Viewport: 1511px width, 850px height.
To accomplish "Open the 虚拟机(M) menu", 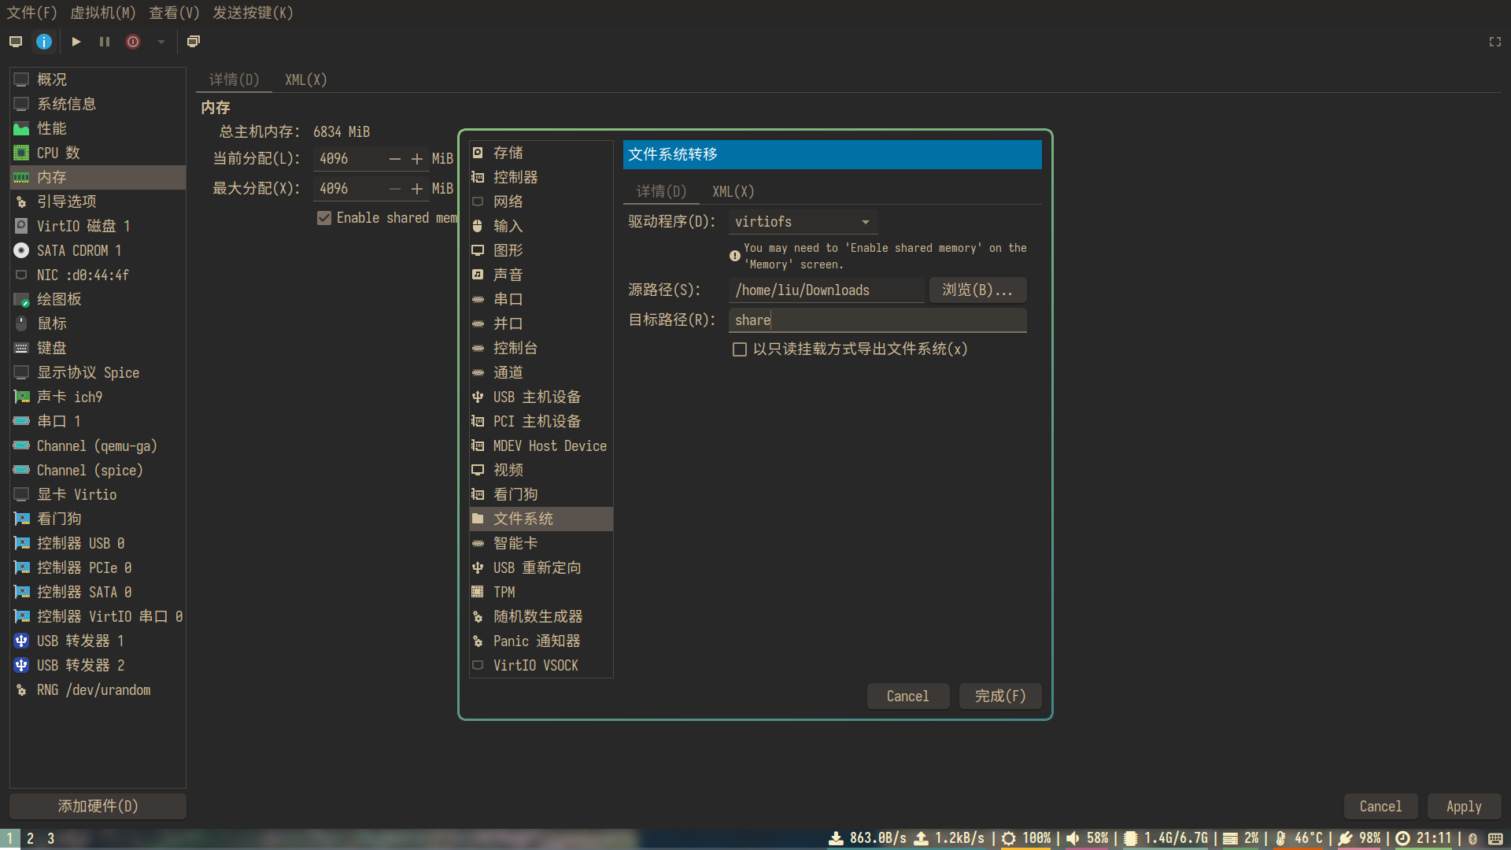I will (x=102, y=13).
